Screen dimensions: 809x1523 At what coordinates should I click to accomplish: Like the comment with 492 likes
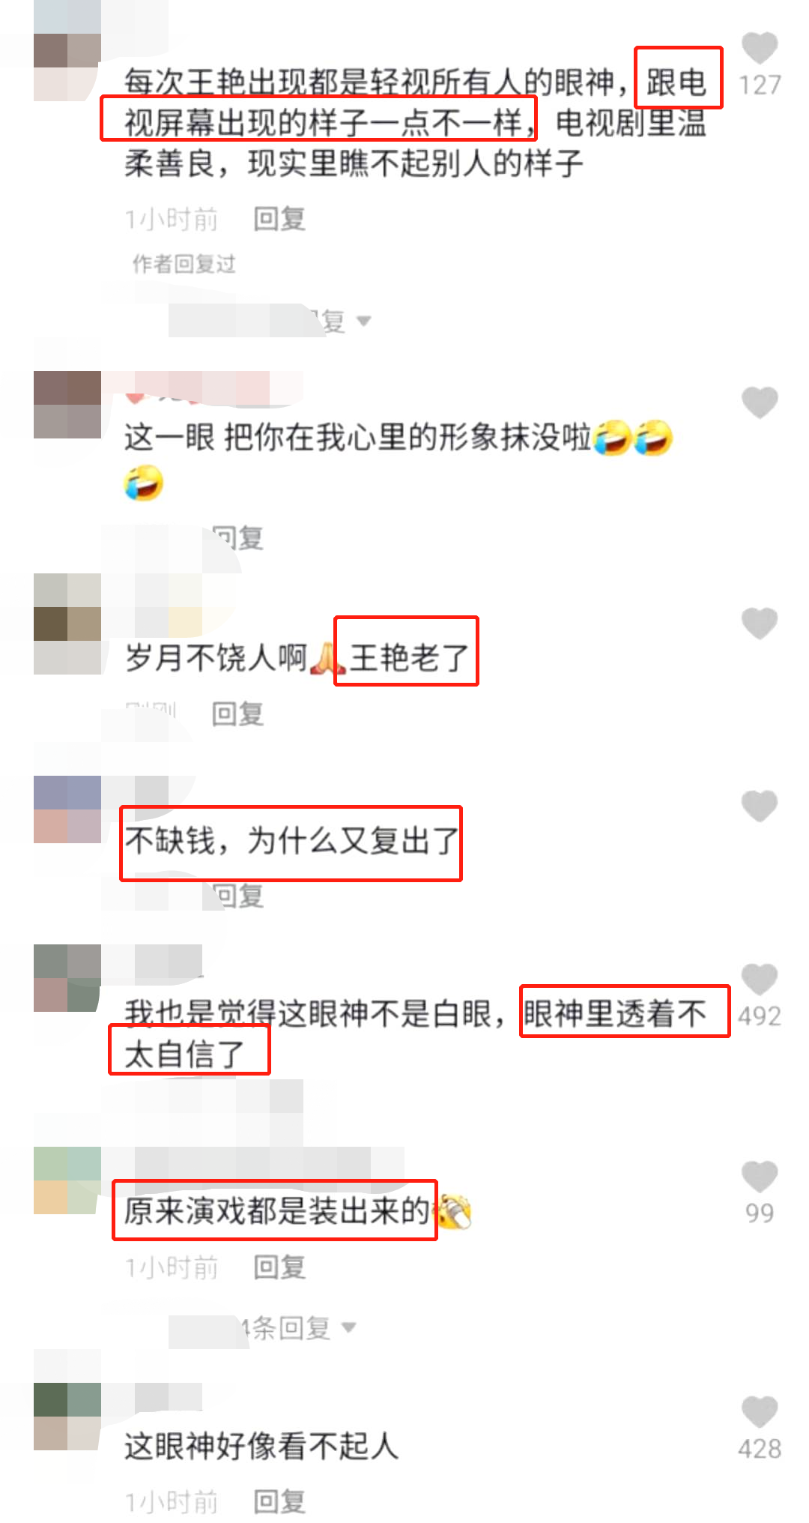(760, 980)
